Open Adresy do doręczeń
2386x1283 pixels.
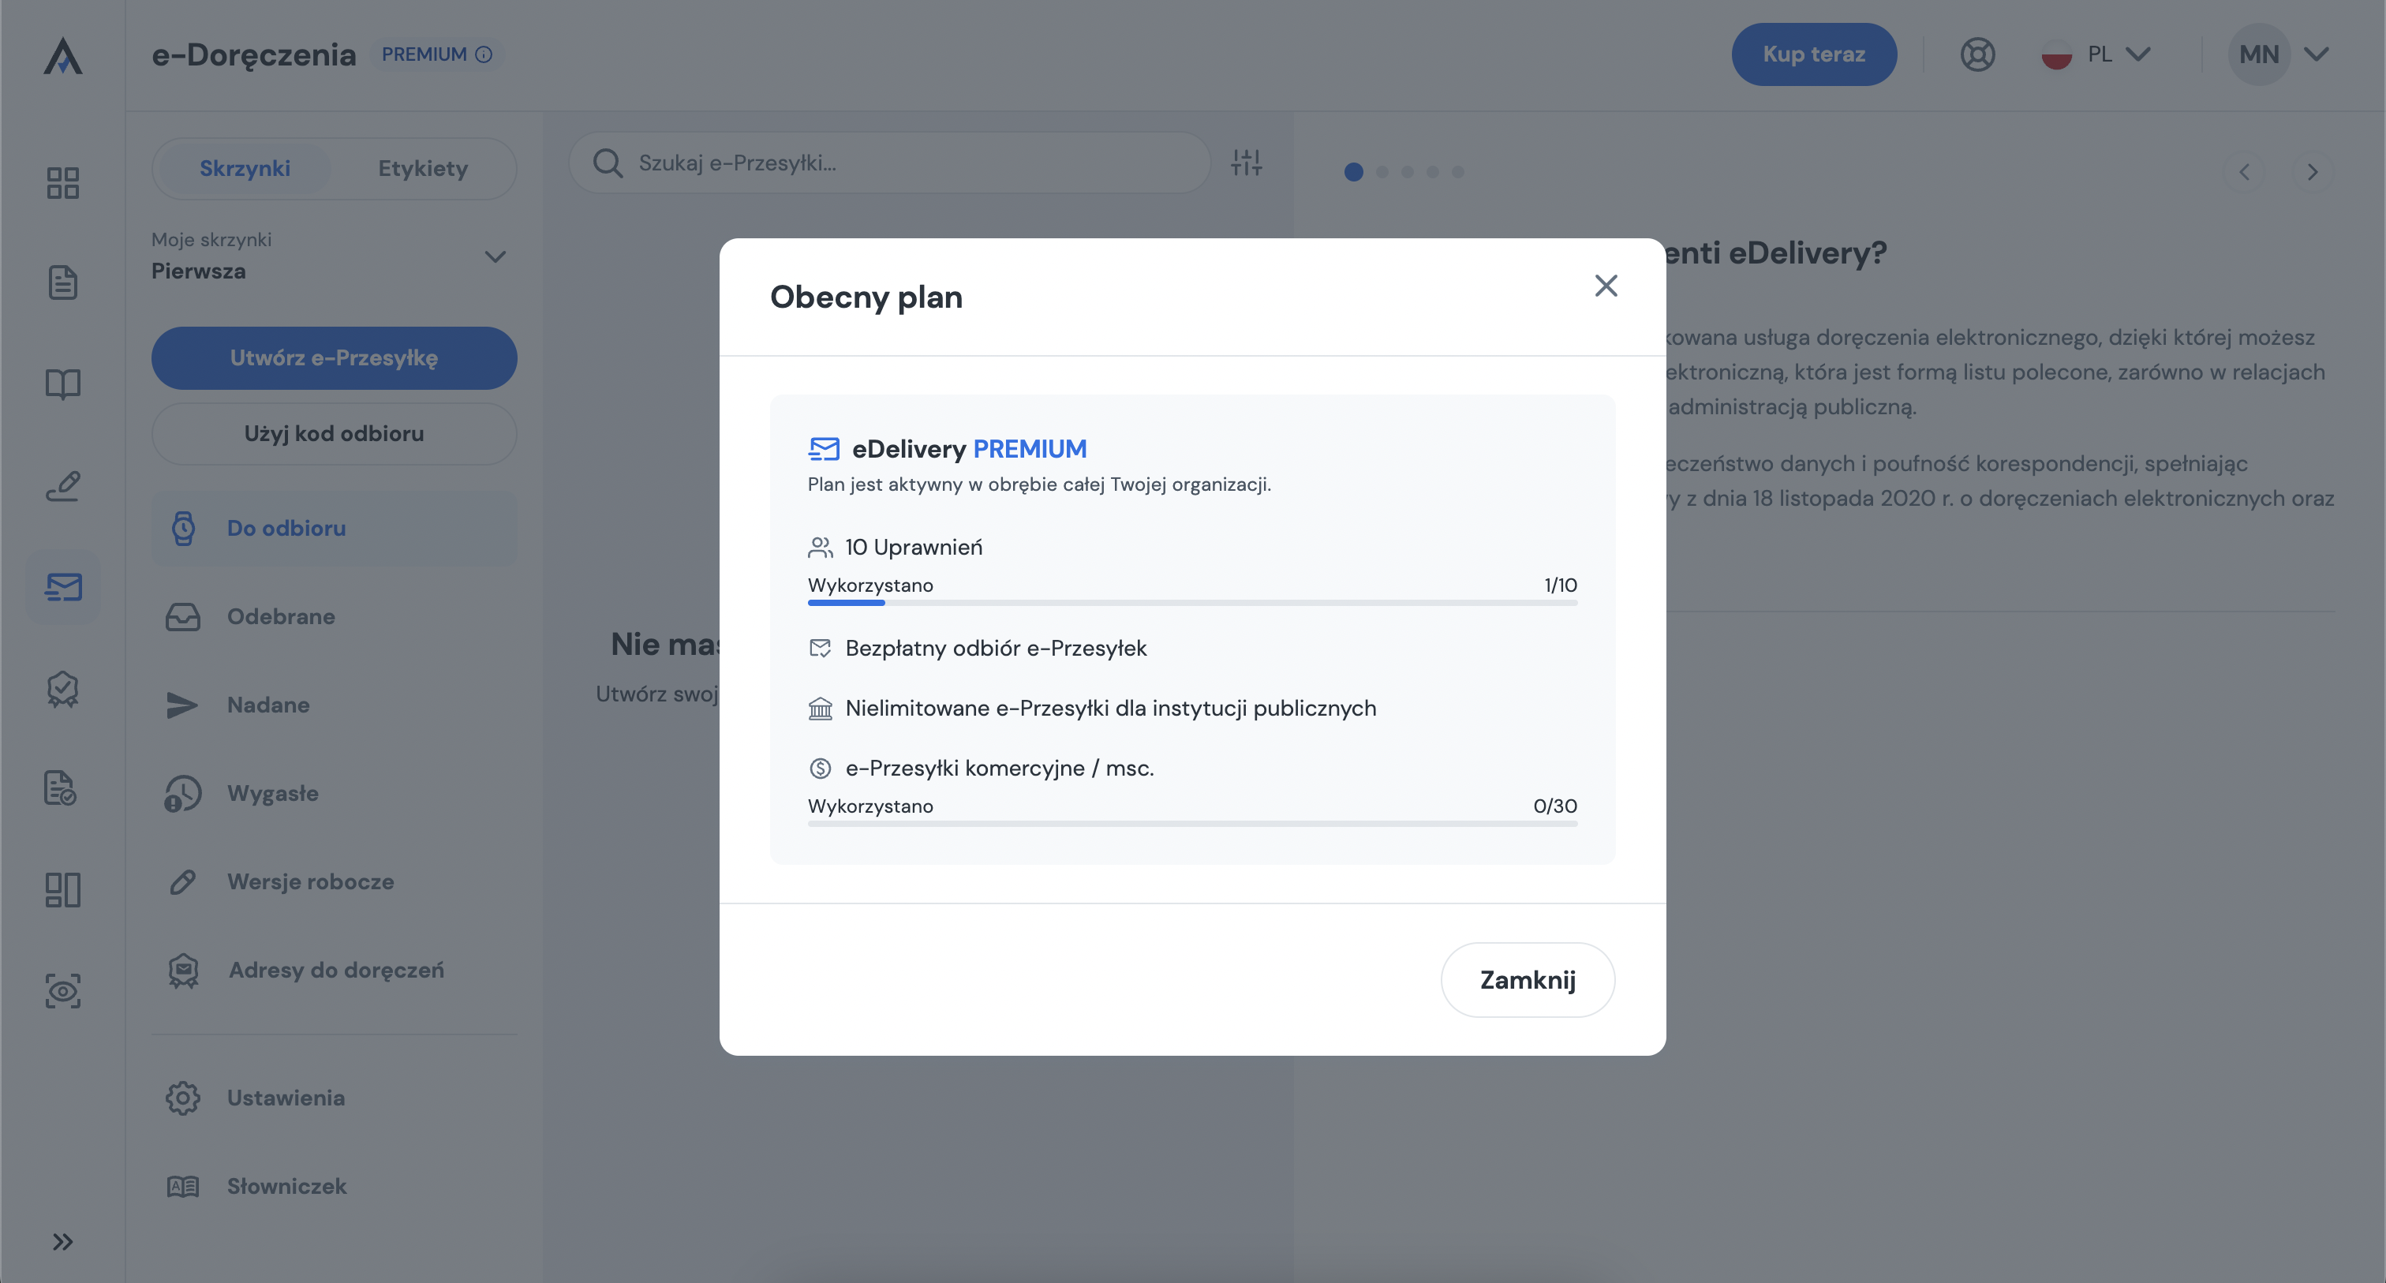335,970
